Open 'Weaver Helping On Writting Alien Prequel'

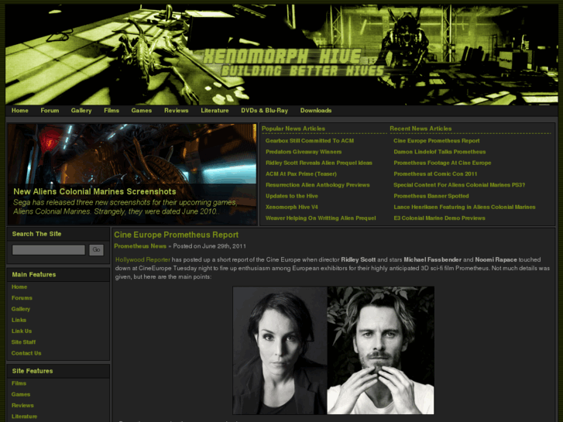tap(321, 218)
